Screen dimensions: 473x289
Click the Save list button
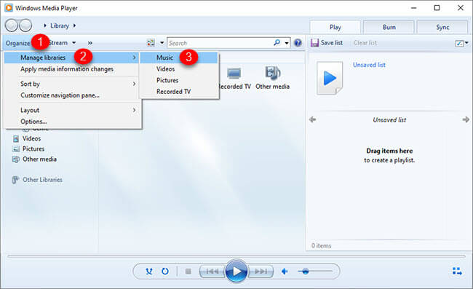point(327,43)
